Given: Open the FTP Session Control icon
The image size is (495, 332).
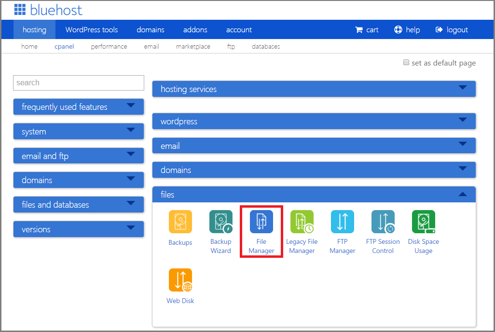Looking at the screenshot, I should pyautogui.click(x=383, y=222).
